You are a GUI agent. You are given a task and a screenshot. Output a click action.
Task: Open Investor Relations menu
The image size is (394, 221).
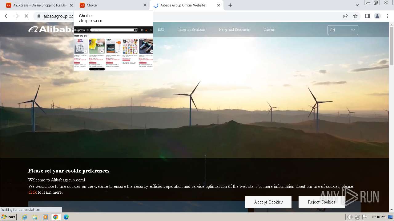coord(192,29)
